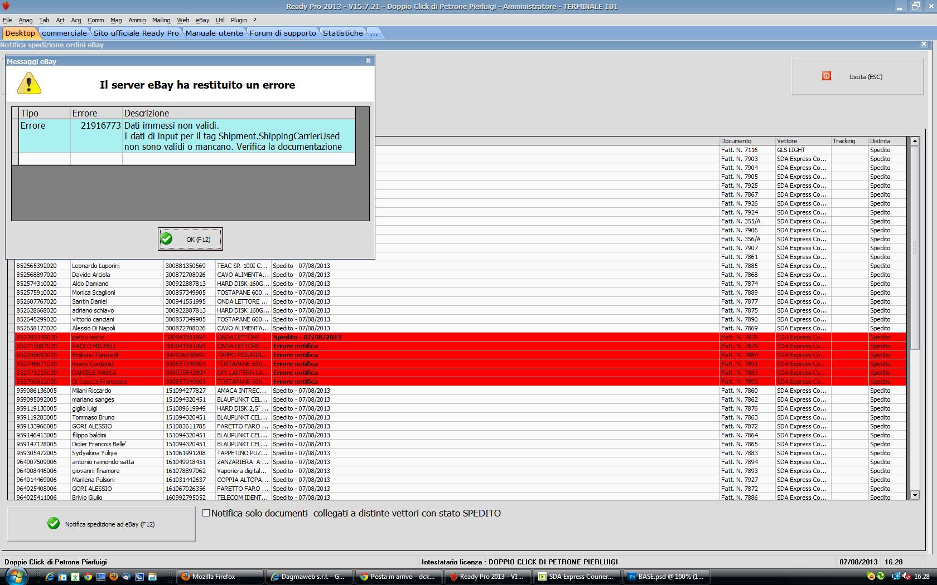Click the red power icon on Uscita
The image size is (937, 585).
[x=827, y=76]
